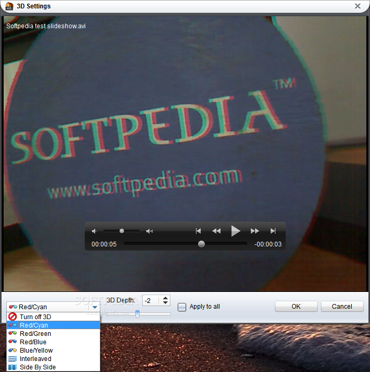This screenshot has width=370, height=372.
Task: Click the low volume speaker icon
Action: (x=94, y=231)
